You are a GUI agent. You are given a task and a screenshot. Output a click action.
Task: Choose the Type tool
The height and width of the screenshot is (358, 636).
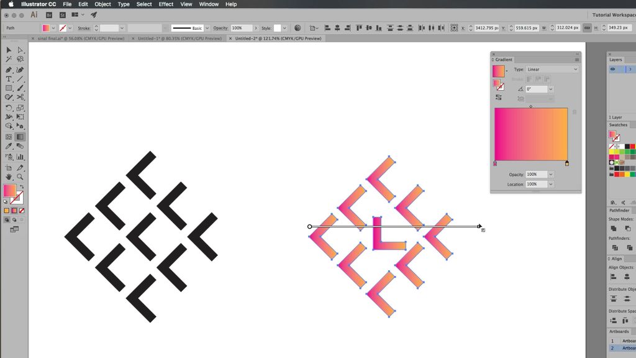click(x=8, y=78)
